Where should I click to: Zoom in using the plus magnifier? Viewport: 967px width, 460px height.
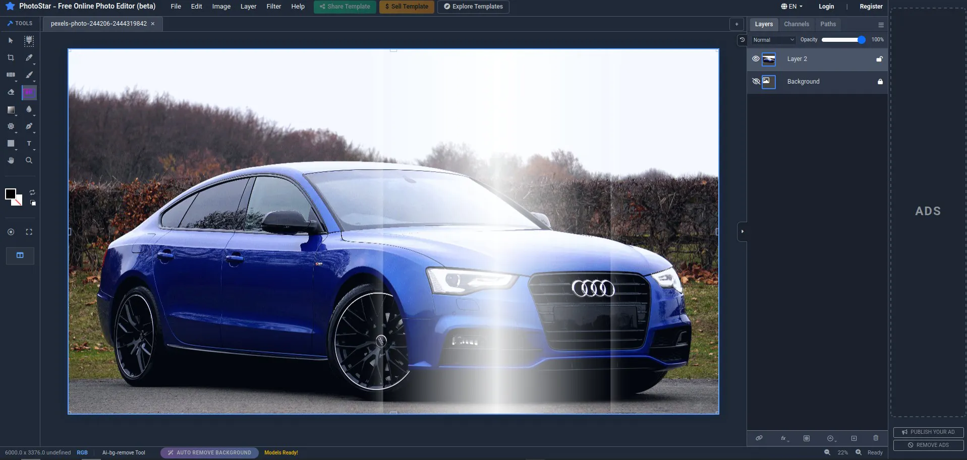[x=859, y=452]
